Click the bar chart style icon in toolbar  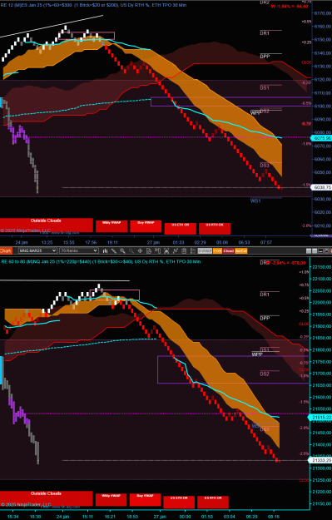[x=105, y=250]
